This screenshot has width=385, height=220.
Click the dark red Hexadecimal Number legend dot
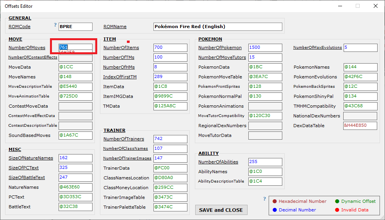point(274,201)
